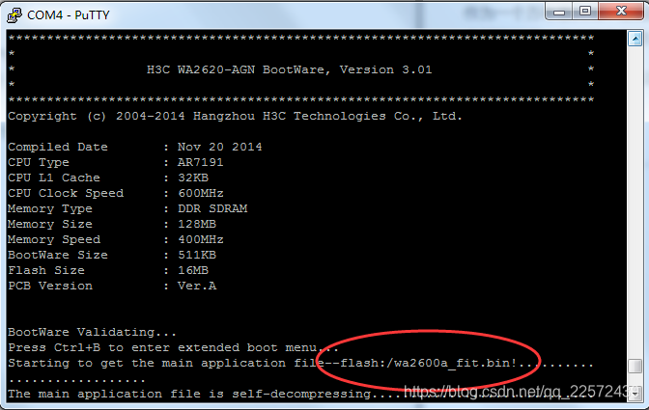Click the value 'Nov 20 2014'

[220, 147]
